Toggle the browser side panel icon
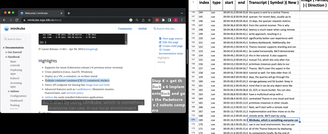Screen dimensions: 328x134 [170, 20]
